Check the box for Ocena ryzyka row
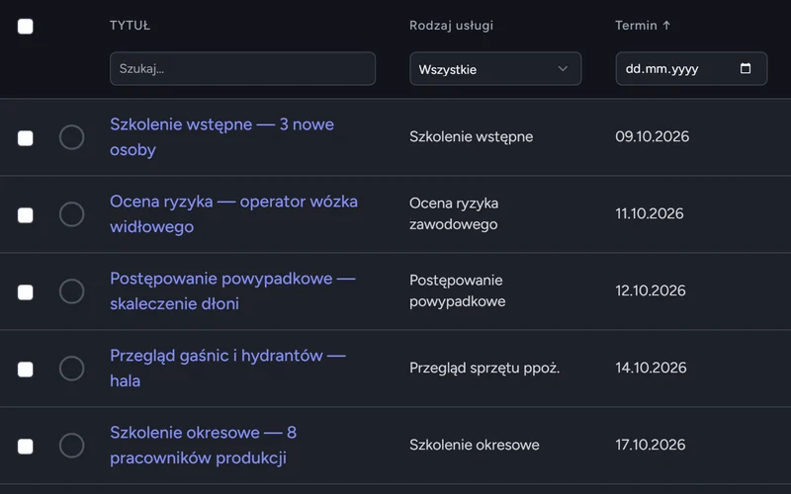This screenshot has height=494, width=791. click(26, 214)
